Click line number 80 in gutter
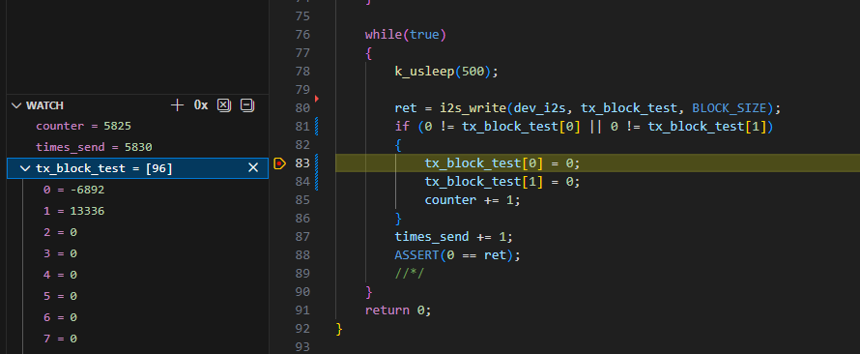This screenshot has height=354, width=860. point(302,108)
